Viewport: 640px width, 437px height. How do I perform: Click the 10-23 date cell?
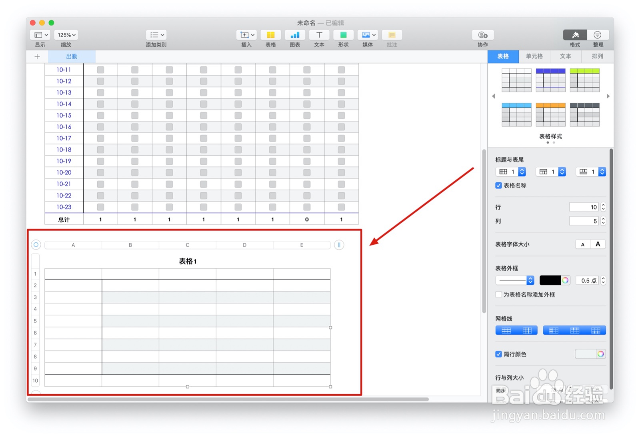coord(64,207)
